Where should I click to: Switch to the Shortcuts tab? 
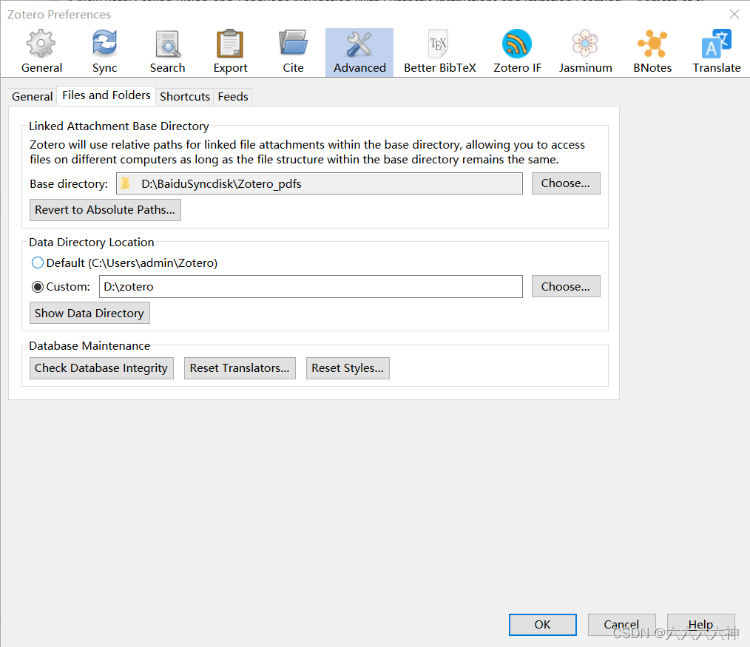pos(185,97)
